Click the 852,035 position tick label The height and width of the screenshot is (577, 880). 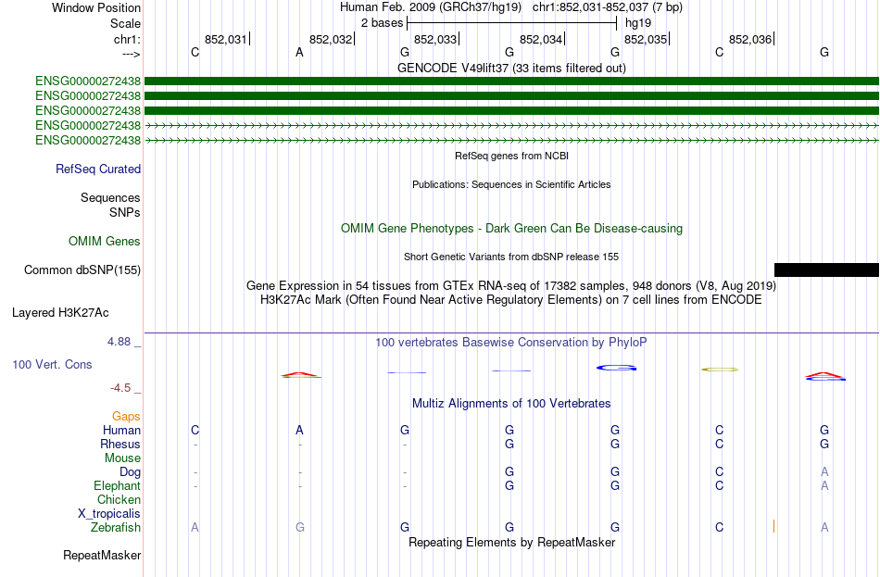click(x=646, y=39)
